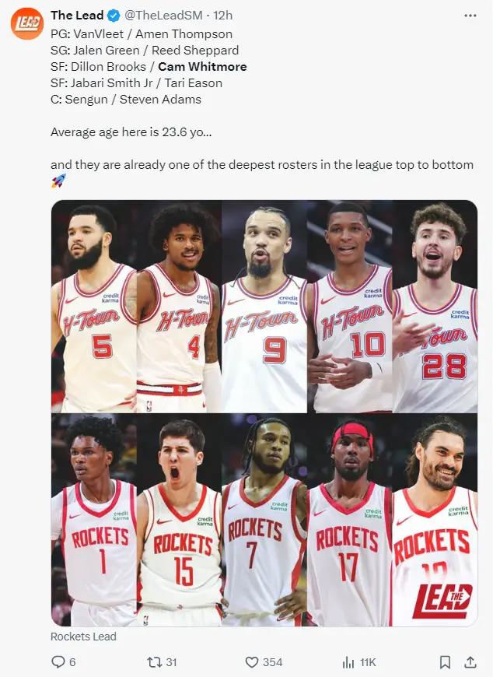The width and height of the screenshot is (493, 677).
Task: Open the number 5 H-Town jersey photo
Action: (x=94, y=307)
